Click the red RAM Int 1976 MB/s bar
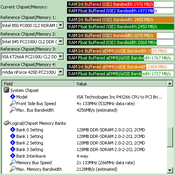The width and height of the screenshot is (175, 175). tap(121, 4)
